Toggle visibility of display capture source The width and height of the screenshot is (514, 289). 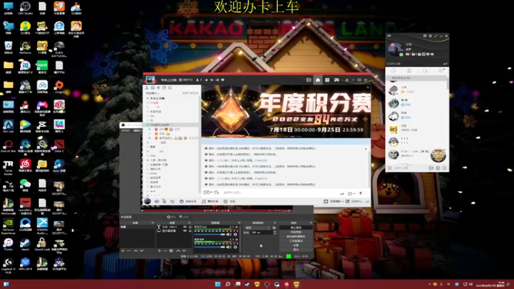pyautogui.click(x=185, y=231)
